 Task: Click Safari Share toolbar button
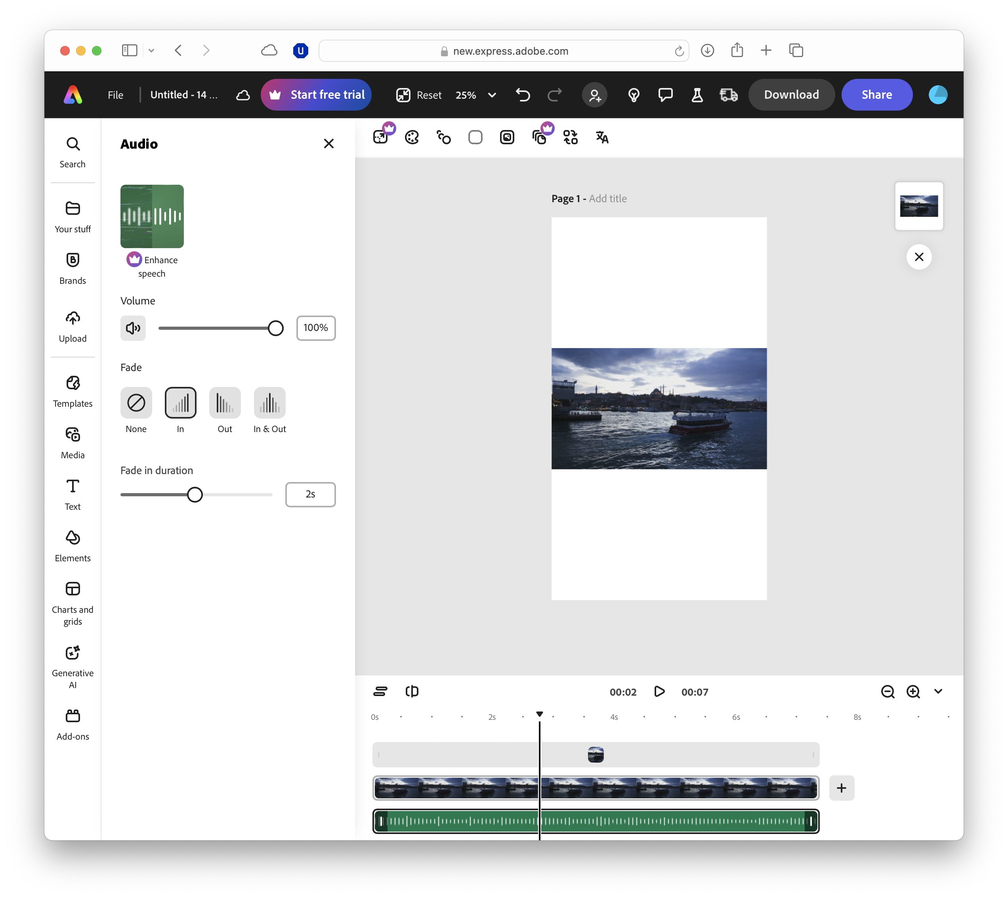[737, 50]
